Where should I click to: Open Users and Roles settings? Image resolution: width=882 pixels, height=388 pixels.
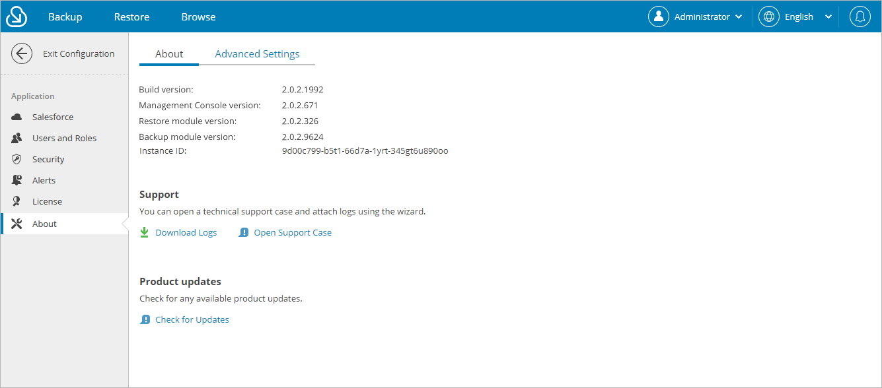click(x=65, y=138)
